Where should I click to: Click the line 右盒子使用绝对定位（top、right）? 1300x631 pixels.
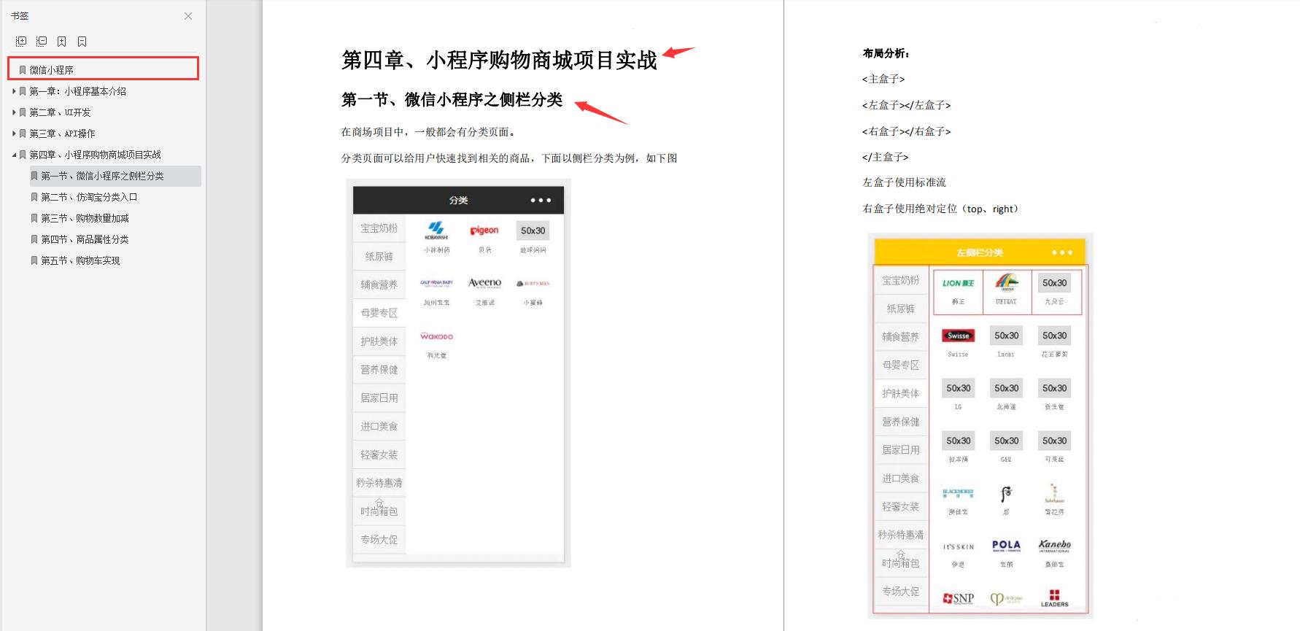click(x=940, y=209)
